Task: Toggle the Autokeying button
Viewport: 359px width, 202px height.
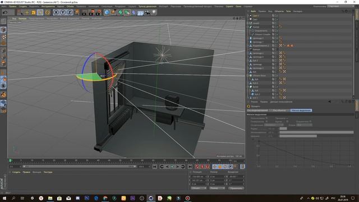Action: coord(202,167)
